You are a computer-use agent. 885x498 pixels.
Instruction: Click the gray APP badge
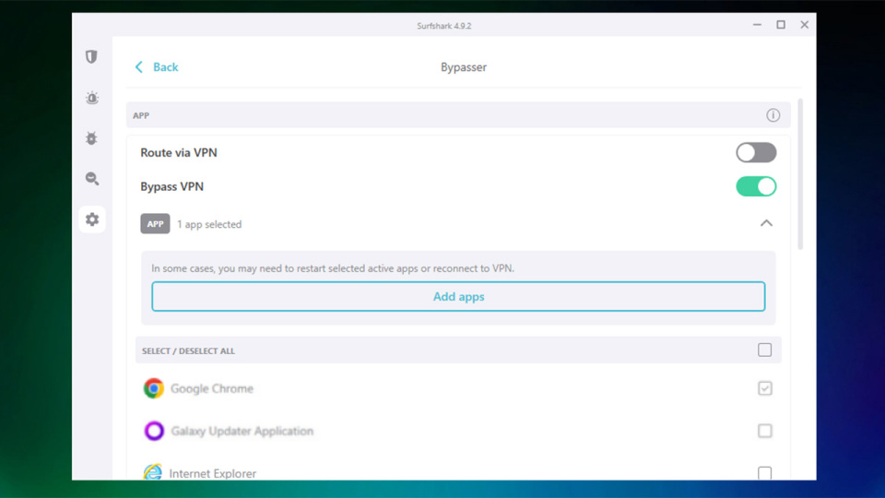[x=155, y=224]
